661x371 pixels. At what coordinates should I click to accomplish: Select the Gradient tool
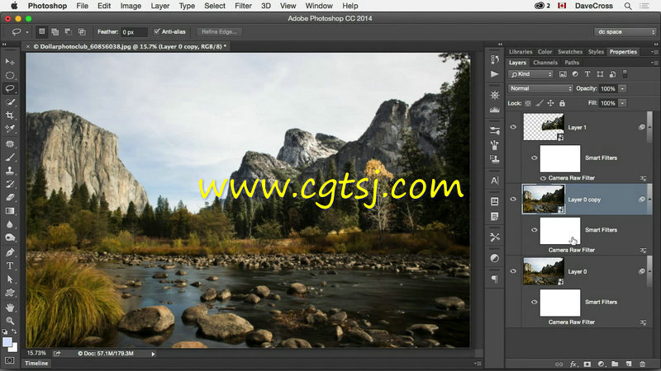(10, 211)
